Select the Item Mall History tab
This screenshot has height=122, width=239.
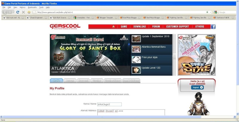[x=131, y=81]
